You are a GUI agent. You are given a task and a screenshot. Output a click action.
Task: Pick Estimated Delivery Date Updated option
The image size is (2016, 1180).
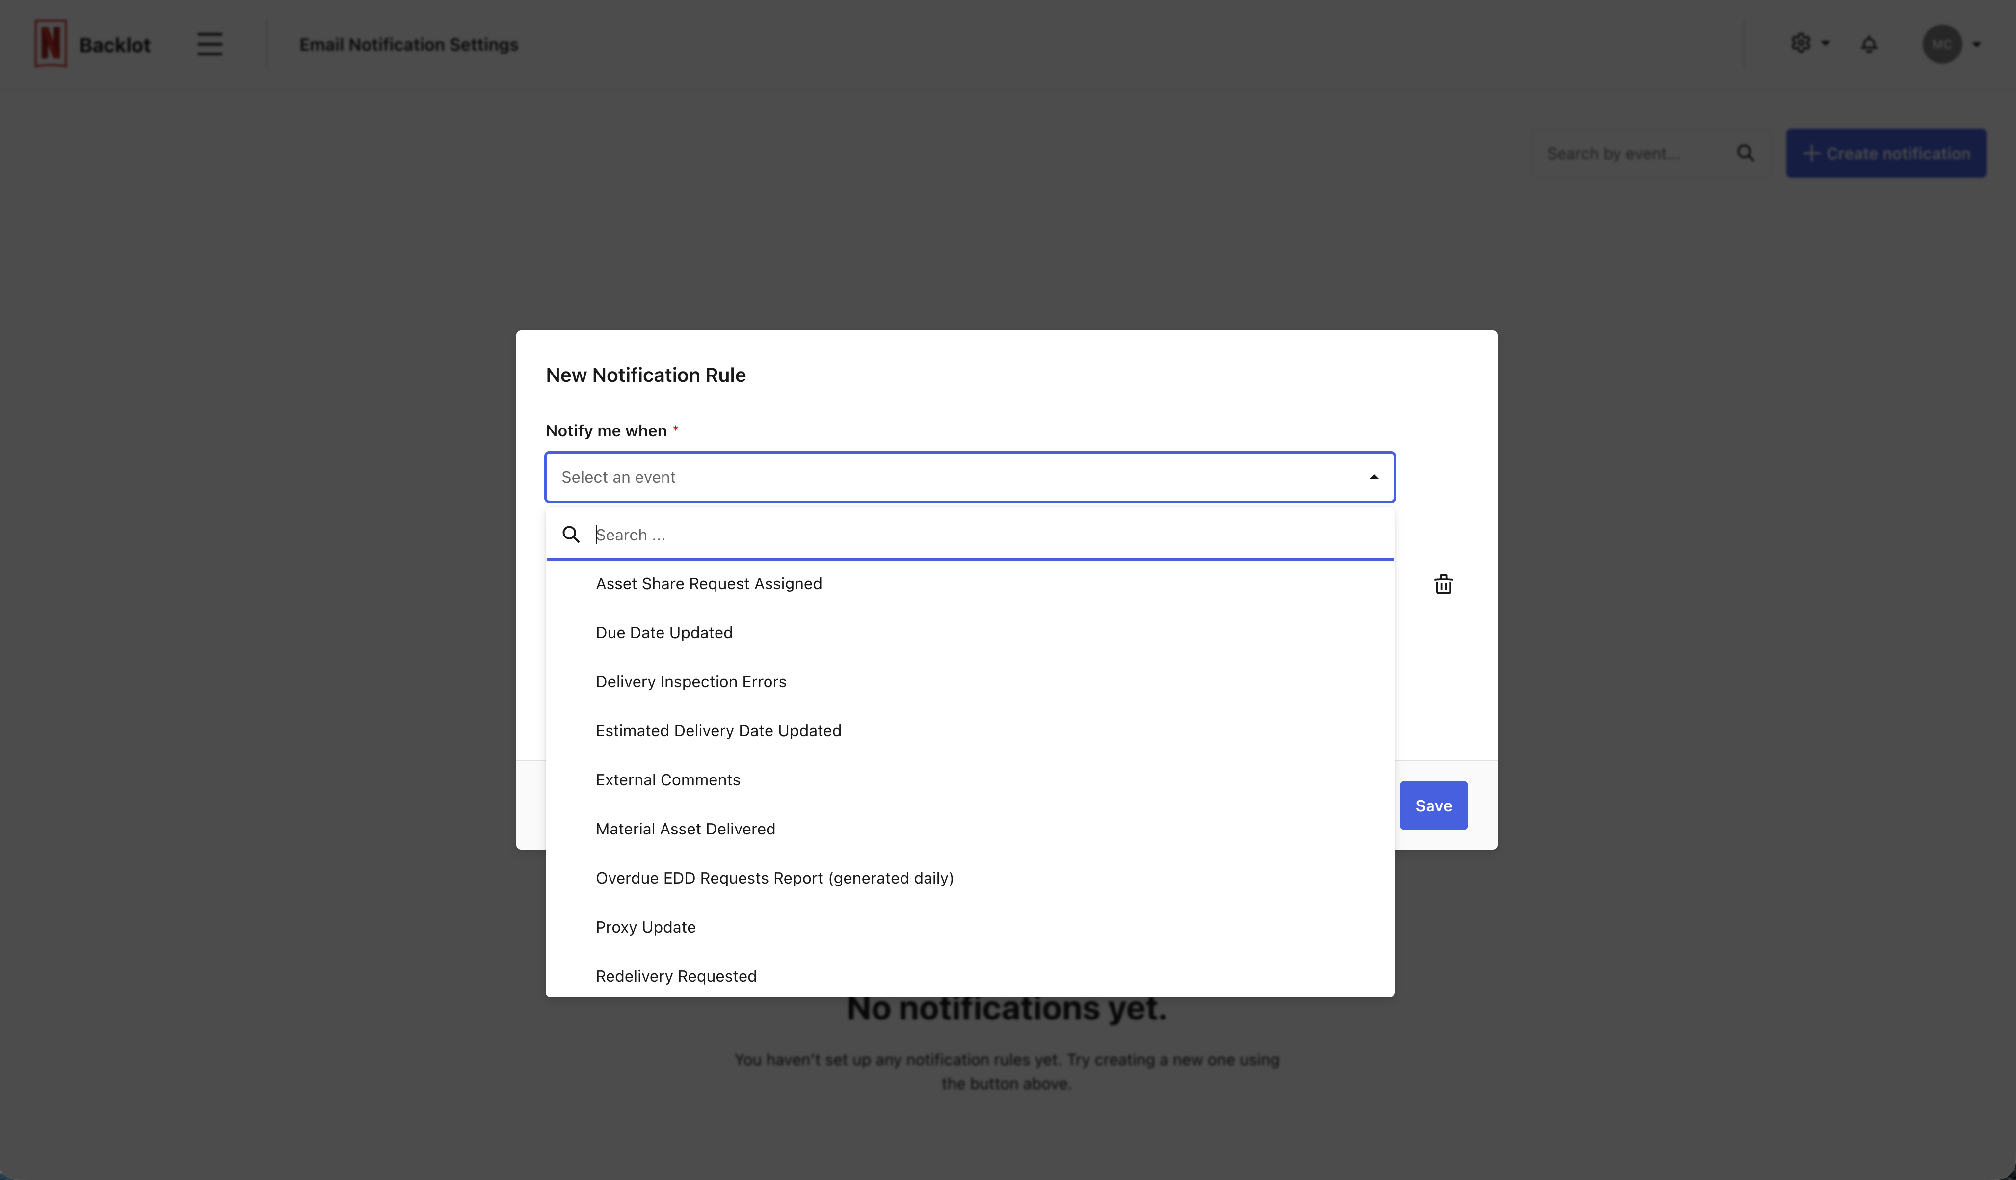(x=717, y=730)
